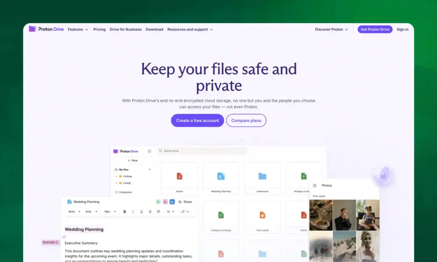Expand the Resources and support dropdown

[190, 29]
